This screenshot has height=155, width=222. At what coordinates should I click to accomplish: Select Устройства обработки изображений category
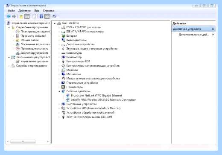tap(91, 113)
